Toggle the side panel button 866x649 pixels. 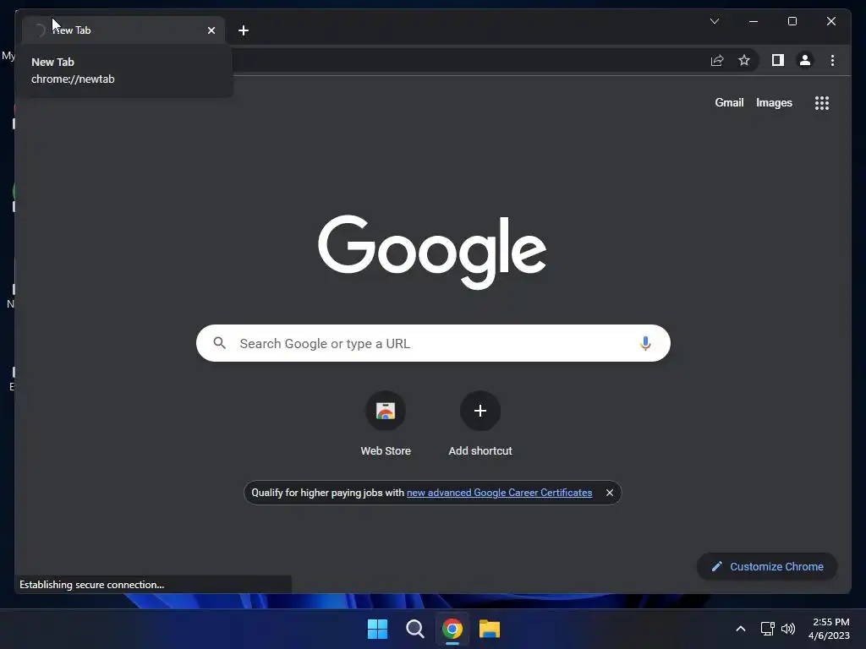[778, 60]
